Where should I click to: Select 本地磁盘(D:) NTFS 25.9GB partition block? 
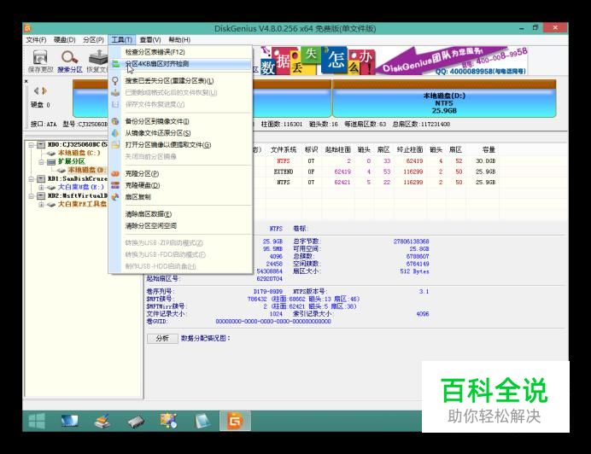tap(444, 99)
